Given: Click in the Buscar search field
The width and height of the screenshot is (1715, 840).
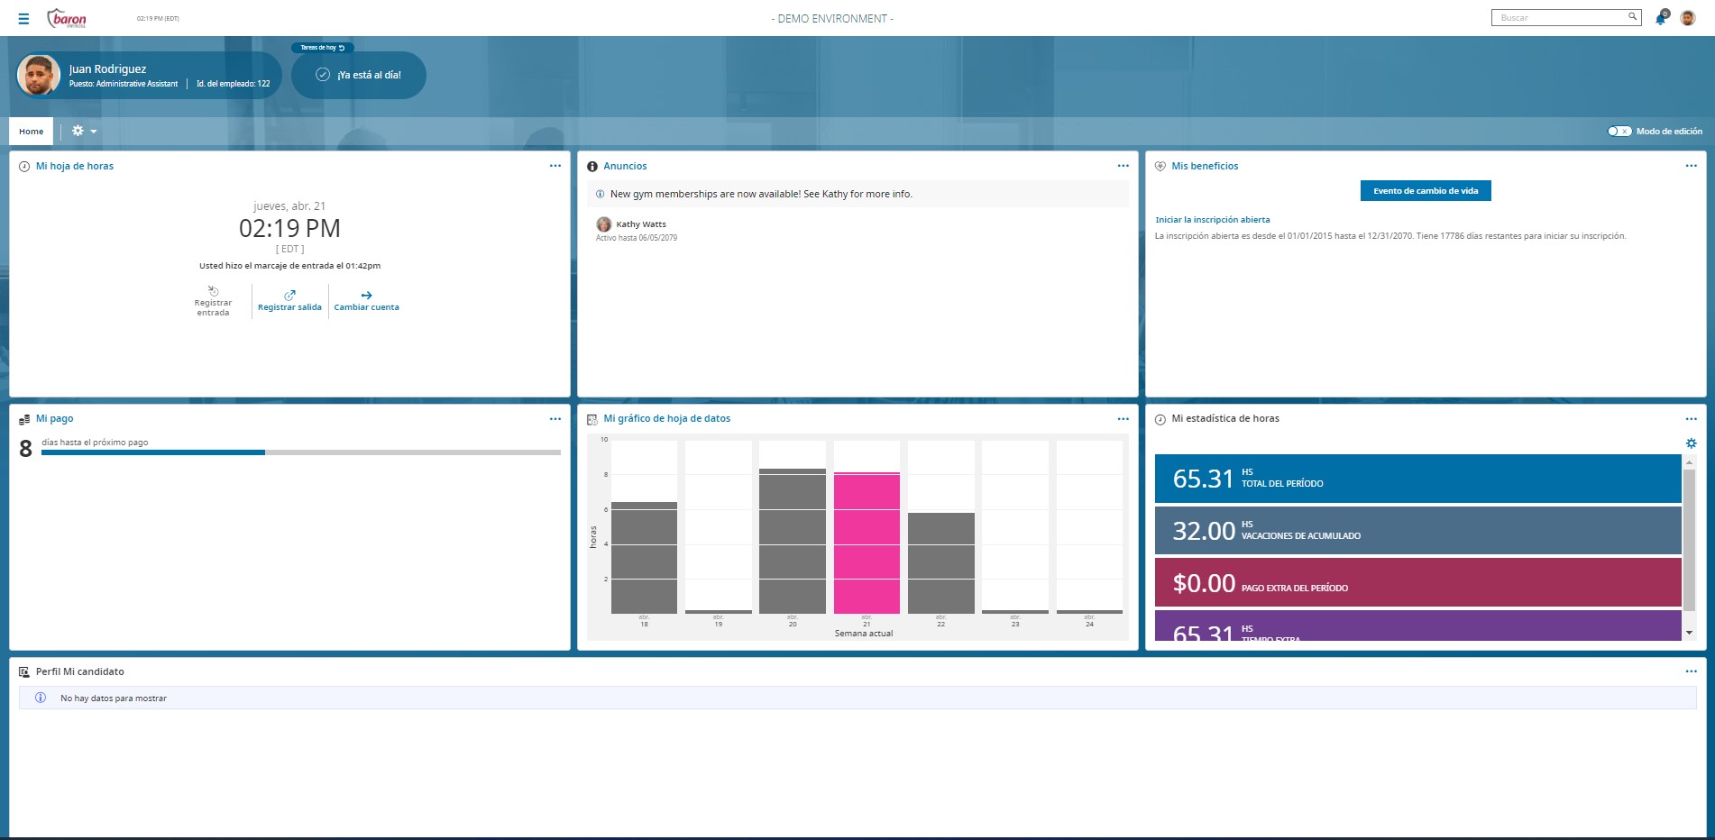Looking at the screenshot, I should click(x=1558, y=18).
